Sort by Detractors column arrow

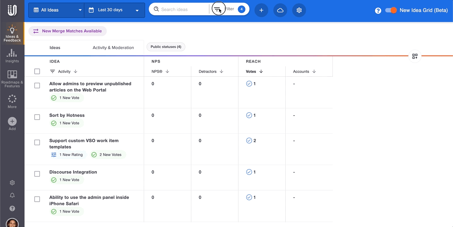coord(221,71)
